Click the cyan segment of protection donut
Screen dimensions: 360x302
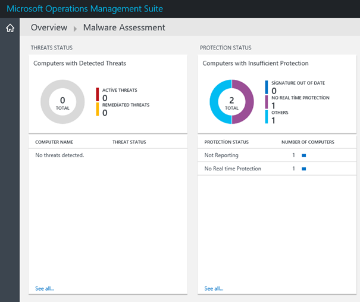(214, 102)
